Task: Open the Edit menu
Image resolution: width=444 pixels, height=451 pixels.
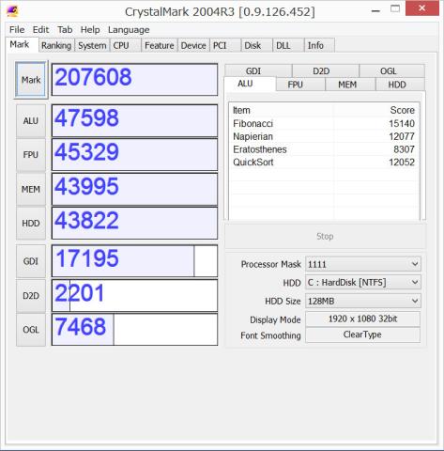Action: (40, 30)
